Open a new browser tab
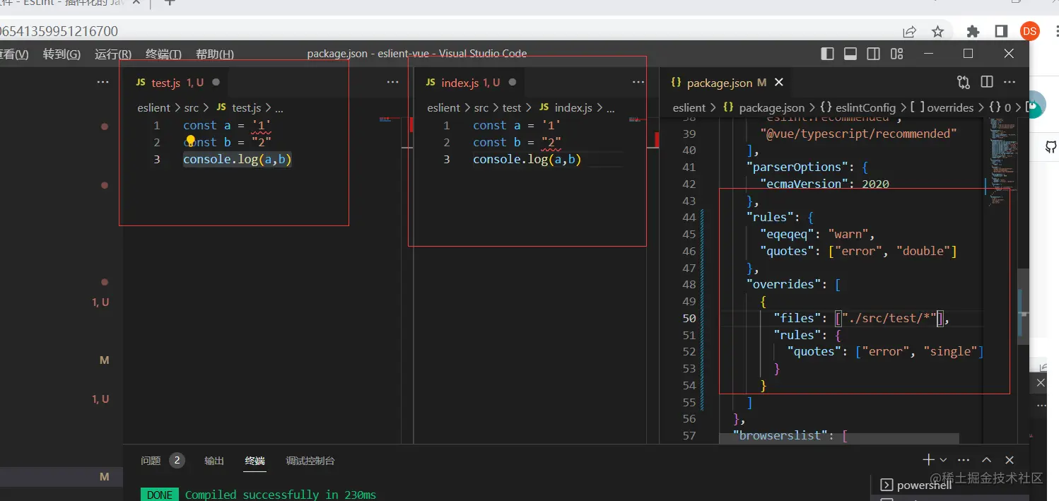The width and height of the screenshot is (1059, 501). tap(170, 3)
